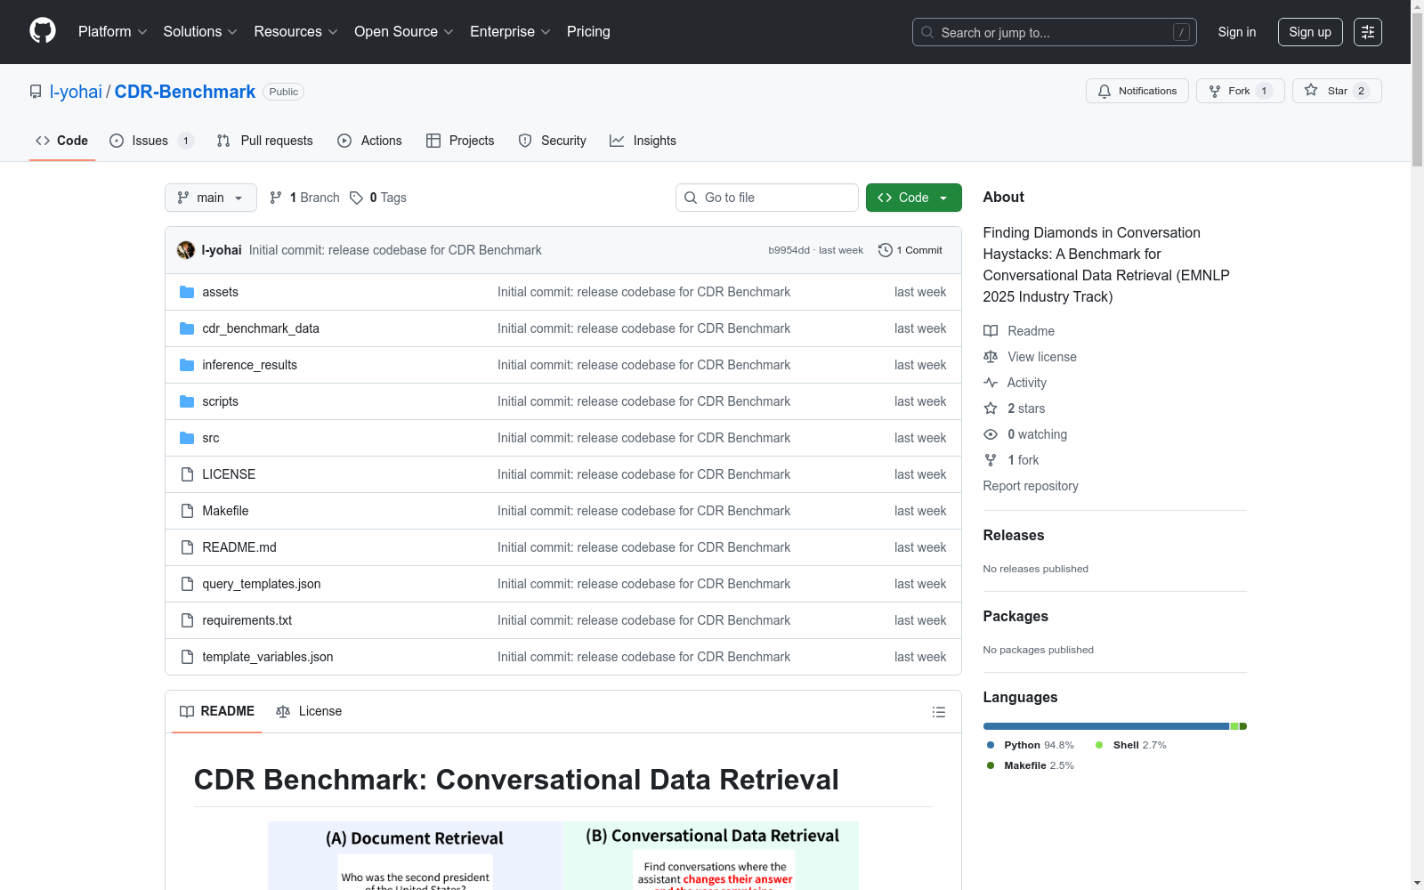Open the Insights tab
Screen dimensions: 1424x890
tap(643, 141)
